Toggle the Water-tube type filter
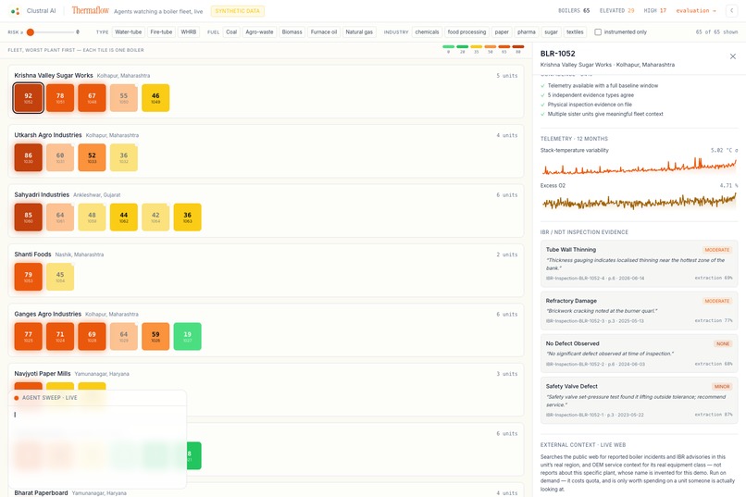The width and height of the screenshot is (746, 497). tap(129, 32)
